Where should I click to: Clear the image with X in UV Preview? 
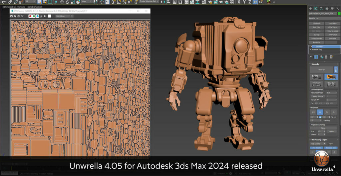point(22,16)
